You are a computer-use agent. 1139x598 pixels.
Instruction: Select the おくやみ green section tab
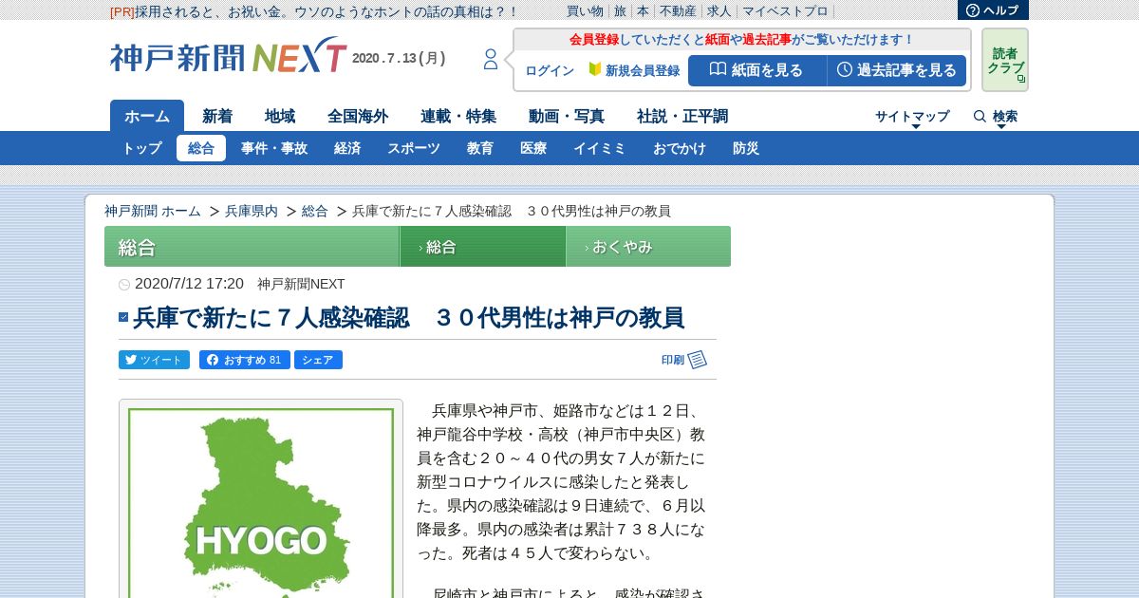(648, 247)
